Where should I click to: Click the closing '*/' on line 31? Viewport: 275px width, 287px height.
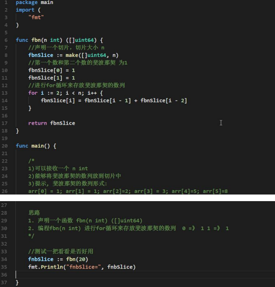31,236
